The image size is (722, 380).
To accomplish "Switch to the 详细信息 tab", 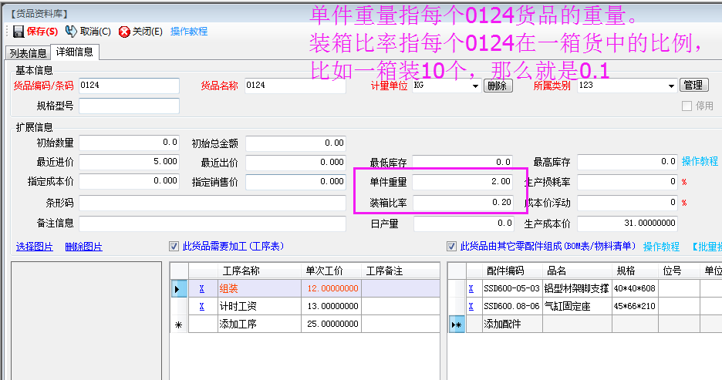I will [75, 52].
